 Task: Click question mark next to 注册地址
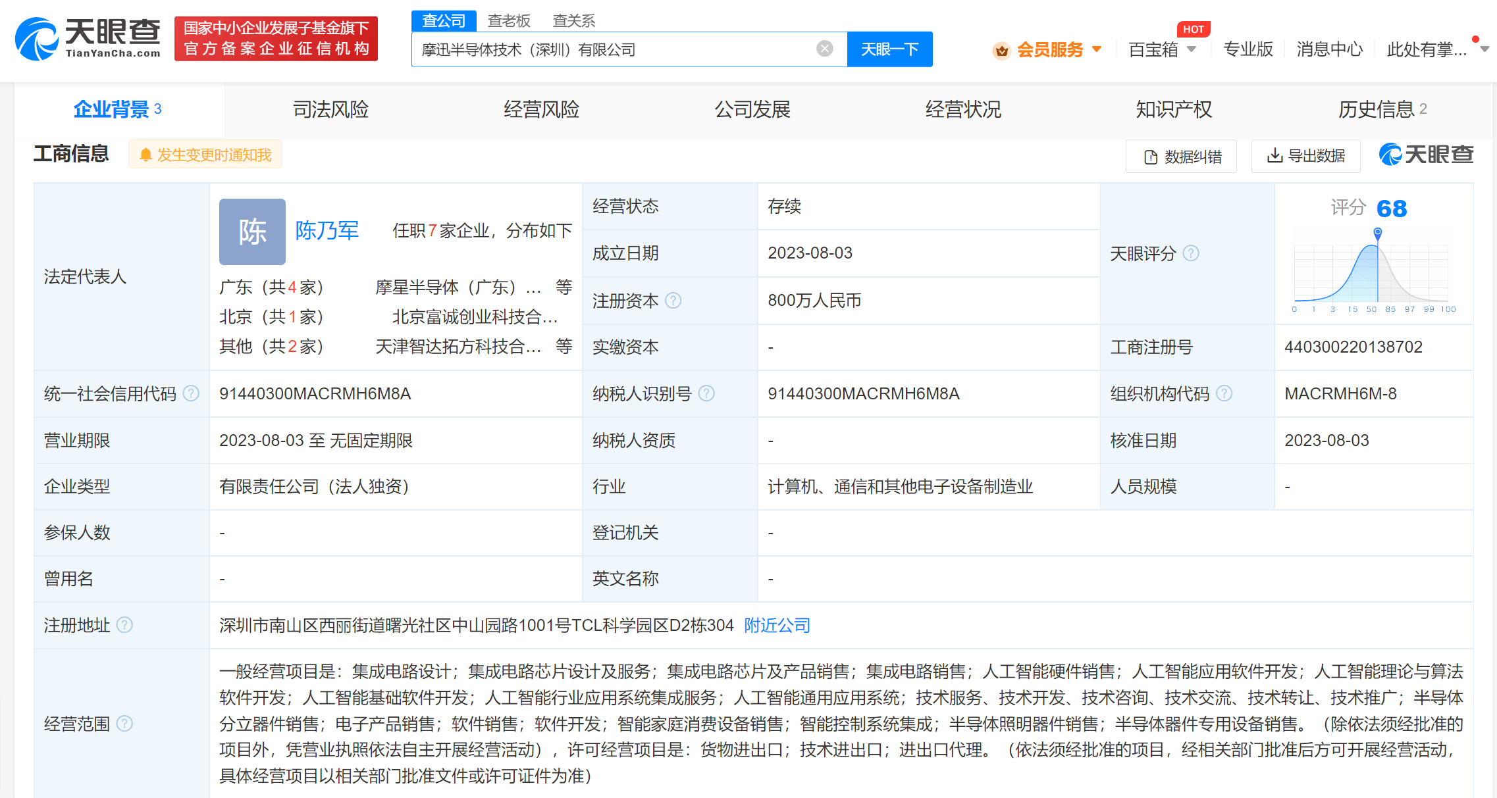(x=126, y=626)
